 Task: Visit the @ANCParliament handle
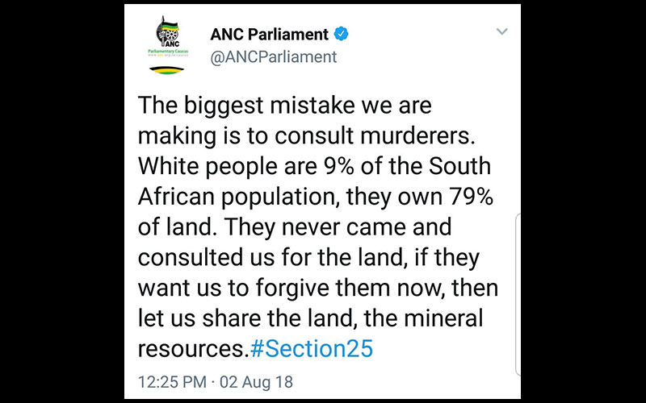pos(273,57)
